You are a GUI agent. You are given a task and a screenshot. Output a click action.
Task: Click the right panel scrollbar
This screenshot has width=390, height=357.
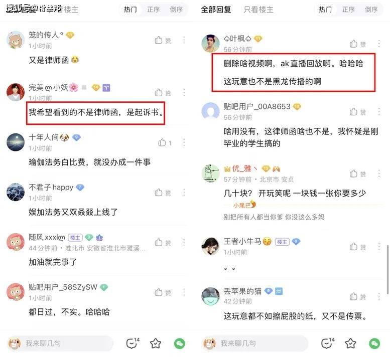[387, 269]
